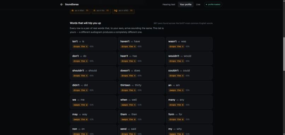285x135 pixels.
Task: Click 'swaps the w' tag under we
Action: [80, 105]
